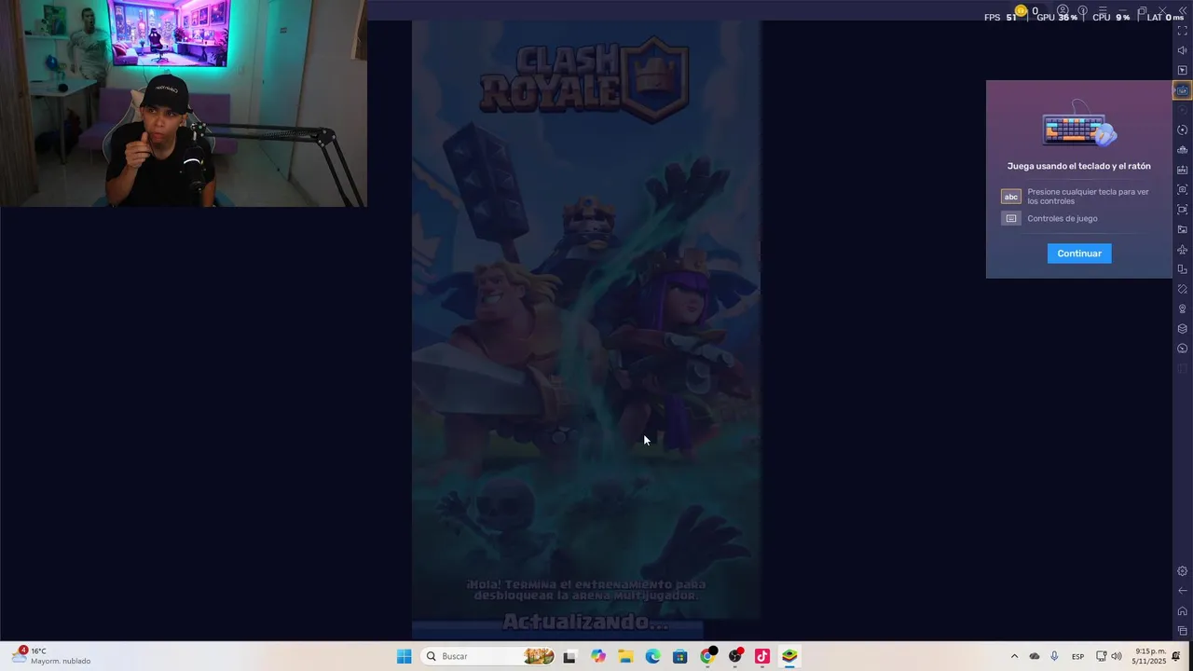Click the GPU usage readout
Screen dimensions: 1193x671
tap(1057, 18)
